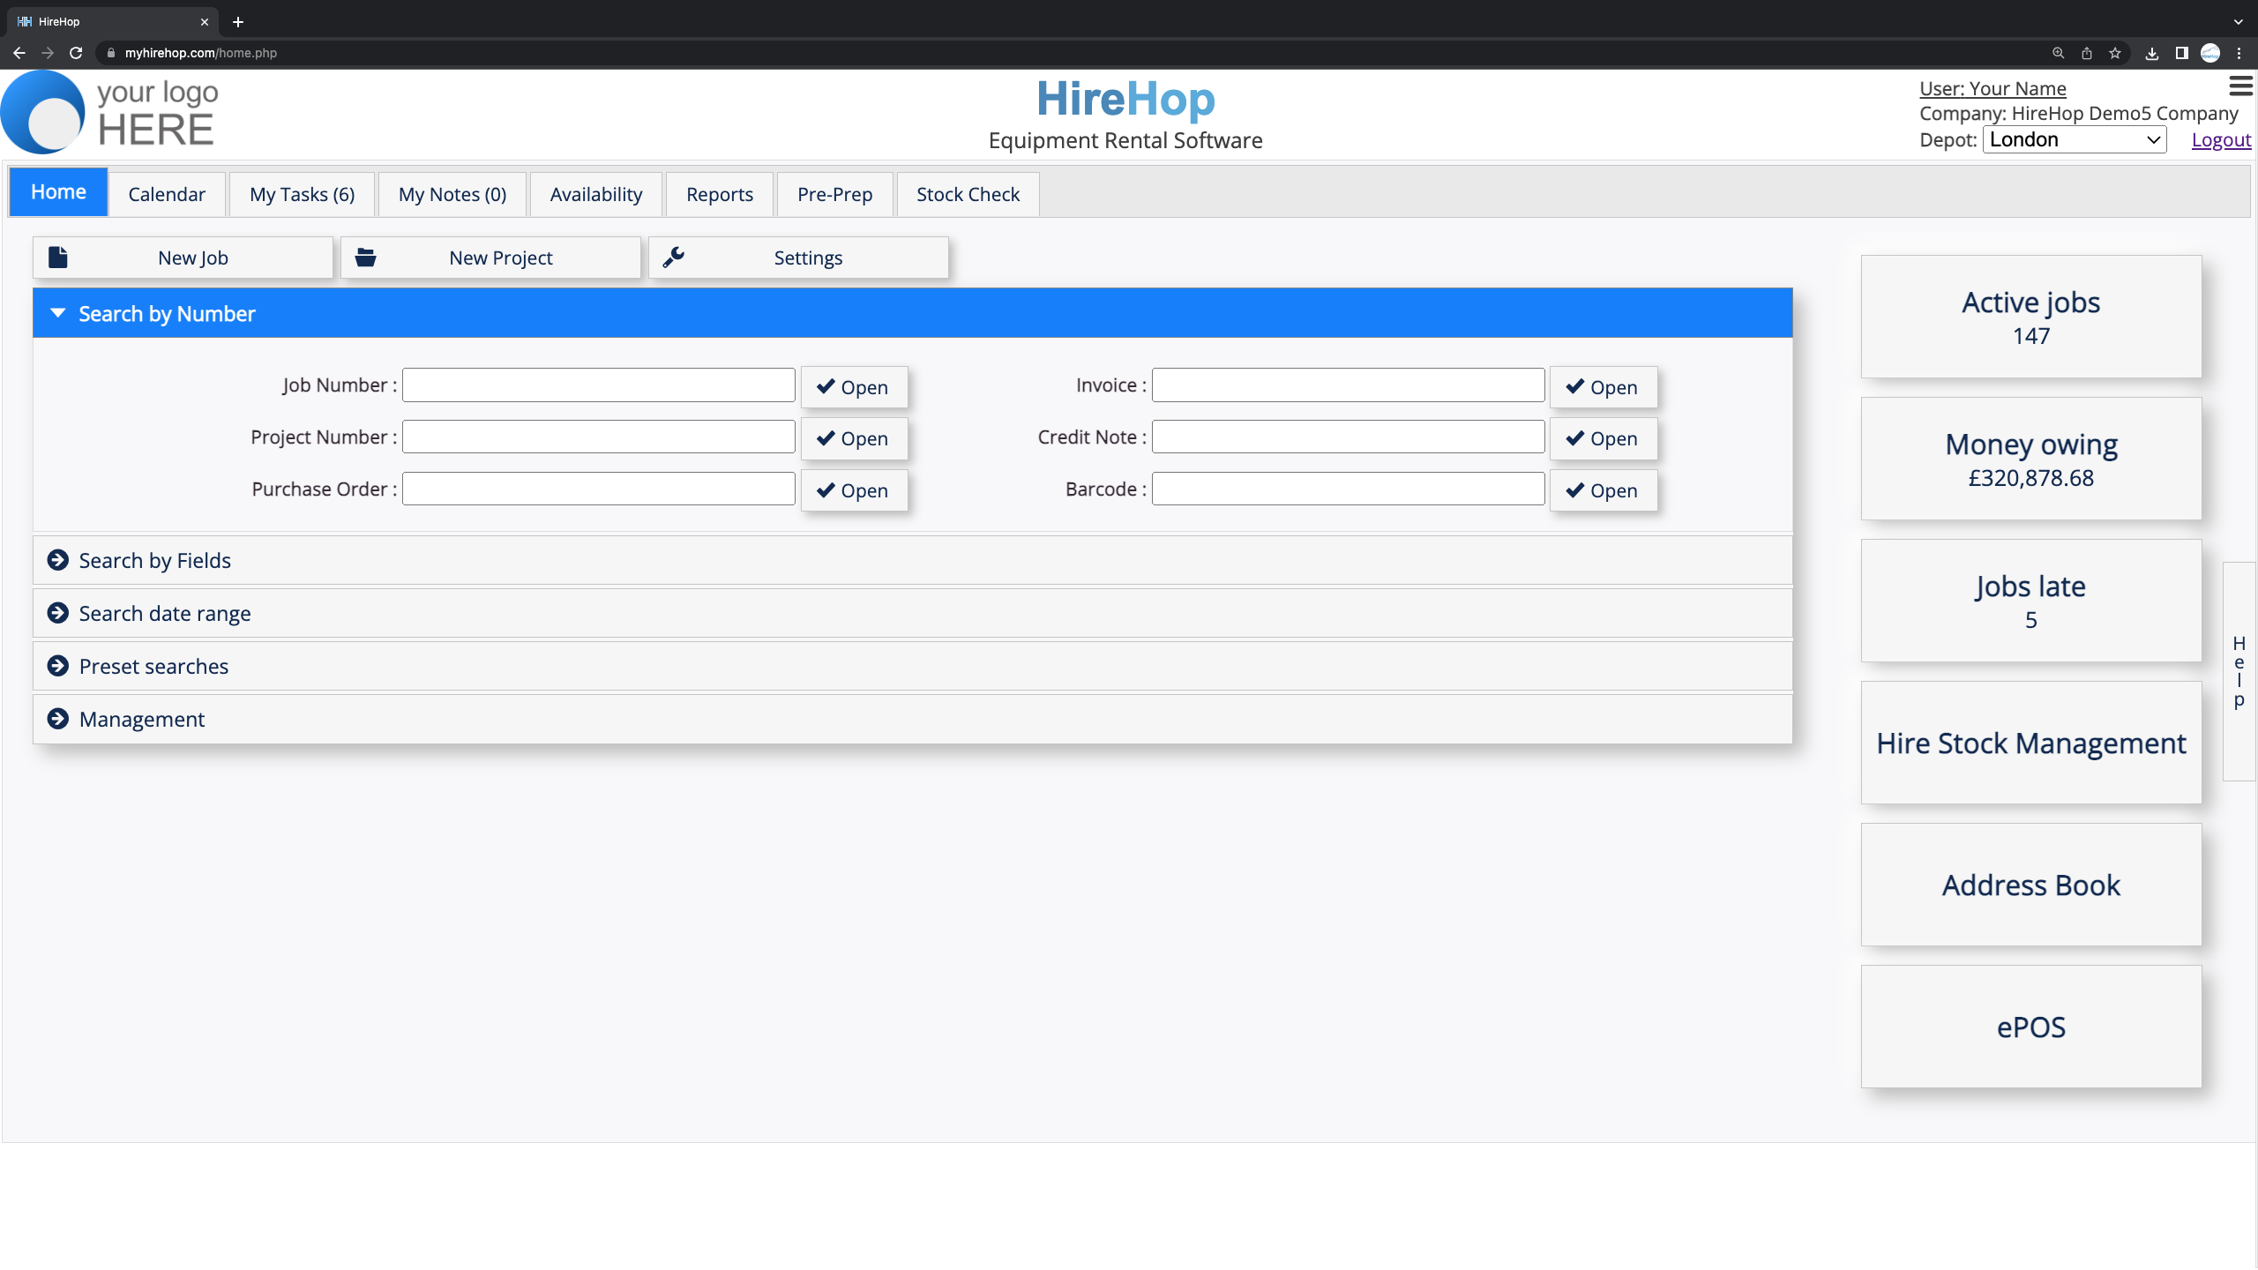Click the HireHop company logo
Viewport: 2258px width, 1270px height.
[x=109, y=112]
